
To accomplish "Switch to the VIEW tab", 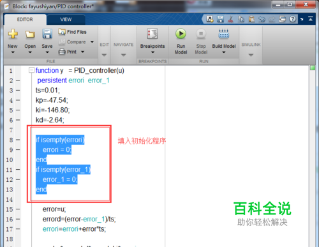I will [66, 20].
